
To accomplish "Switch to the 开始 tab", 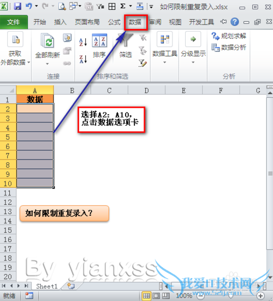I will [40, 22].
